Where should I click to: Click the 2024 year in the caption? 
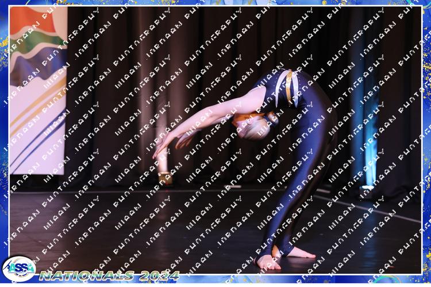click(158, 276)
